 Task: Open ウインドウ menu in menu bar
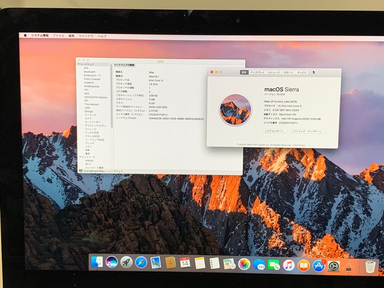pos(86,36)
